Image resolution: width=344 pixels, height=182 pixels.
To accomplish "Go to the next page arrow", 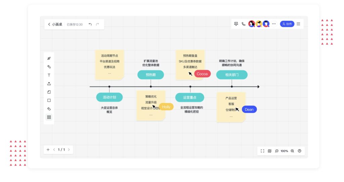I will (x=69, y=150).
